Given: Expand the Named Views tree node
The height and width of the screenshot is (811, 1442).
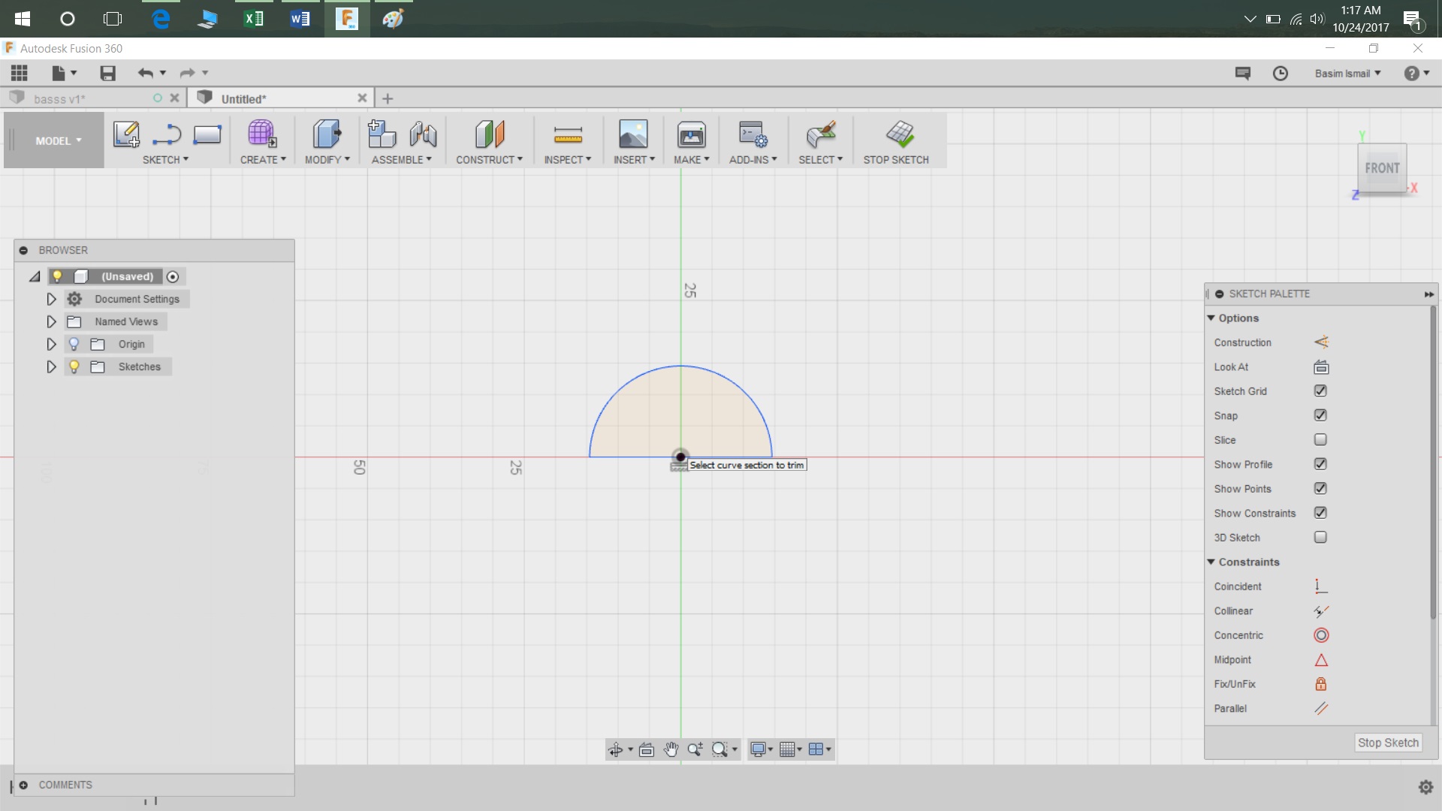Looking at the screenshot, I should pyautogui.click(x=51, y=321).
